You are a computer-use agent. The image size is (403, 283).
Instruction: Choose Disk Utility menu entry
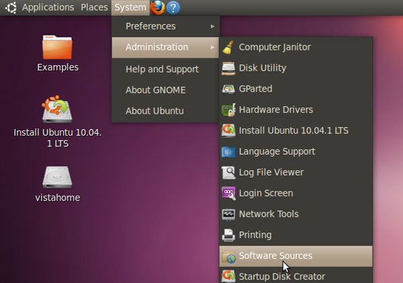coord(262,68)
